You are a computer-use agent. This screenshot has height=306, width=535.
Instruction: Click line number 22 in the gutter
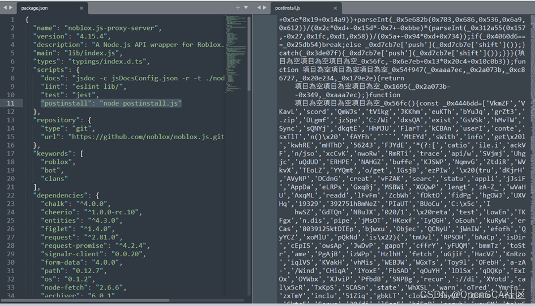[11, 195]
